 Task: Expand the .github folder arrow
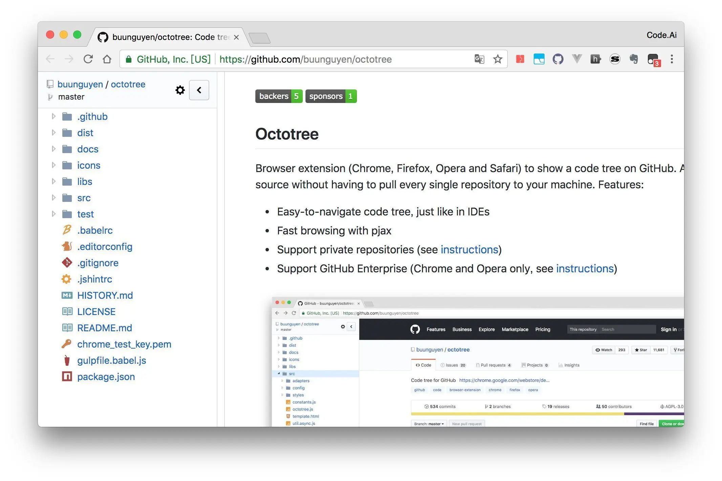pos(54,117)
